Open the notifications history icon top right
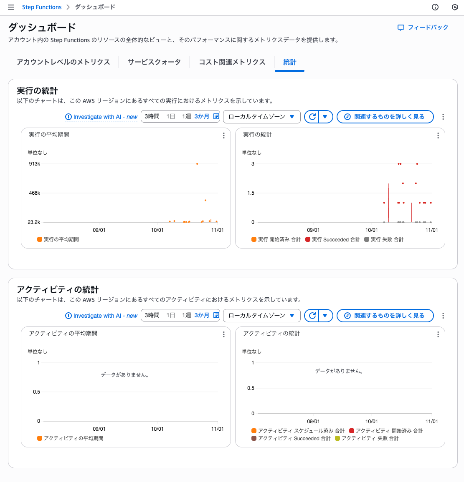This screenshot has height=482, width=464. (x=454, y=7)
